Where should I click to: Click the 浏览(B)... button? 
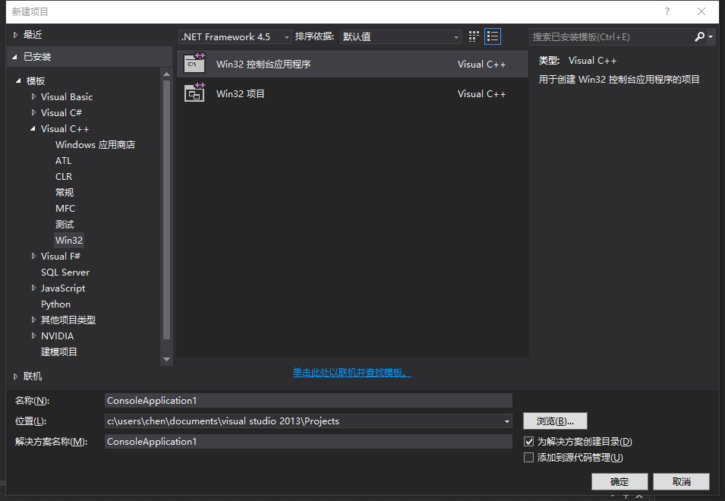click(x=555, y=421)
